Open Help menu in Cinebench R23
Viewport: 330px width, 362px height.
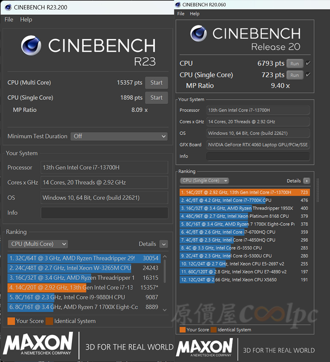(x=26, y=20)
